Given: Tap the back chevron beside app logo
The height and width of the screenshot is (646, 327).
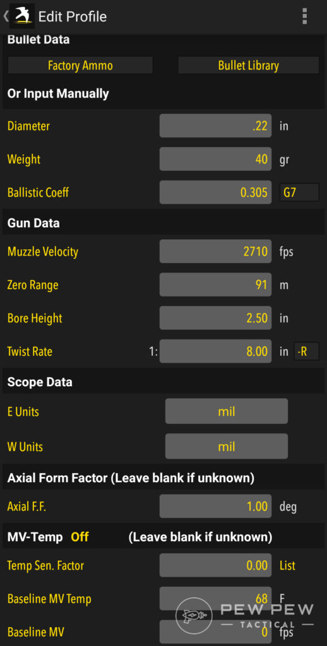Looking at the screenshot, I should click(x=5, y=16).
